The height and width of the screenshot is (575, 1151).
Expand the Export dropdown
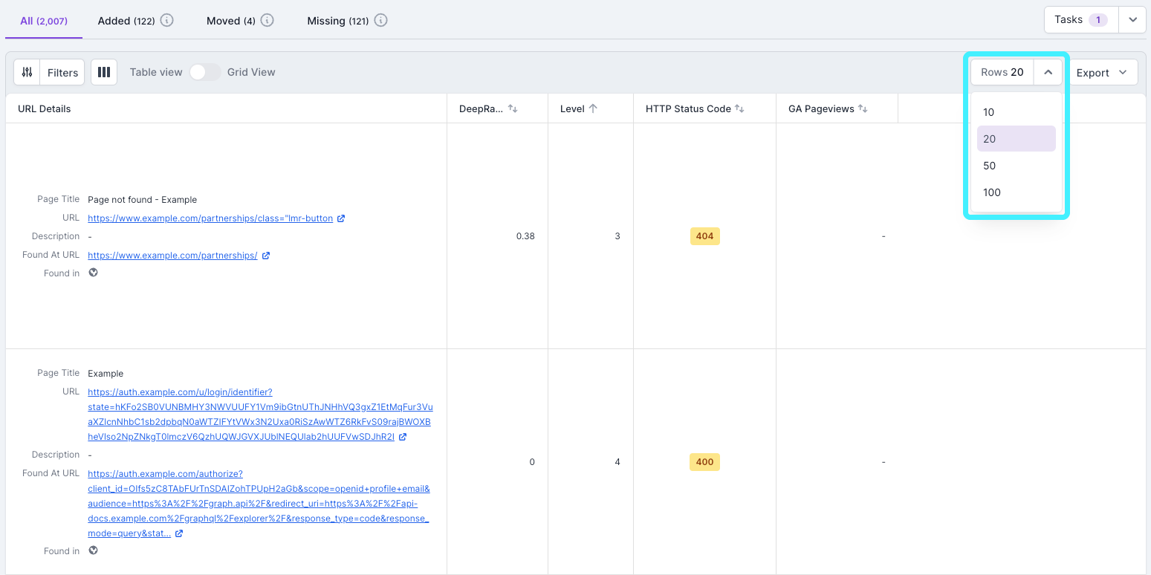[x=1101, y=72]
